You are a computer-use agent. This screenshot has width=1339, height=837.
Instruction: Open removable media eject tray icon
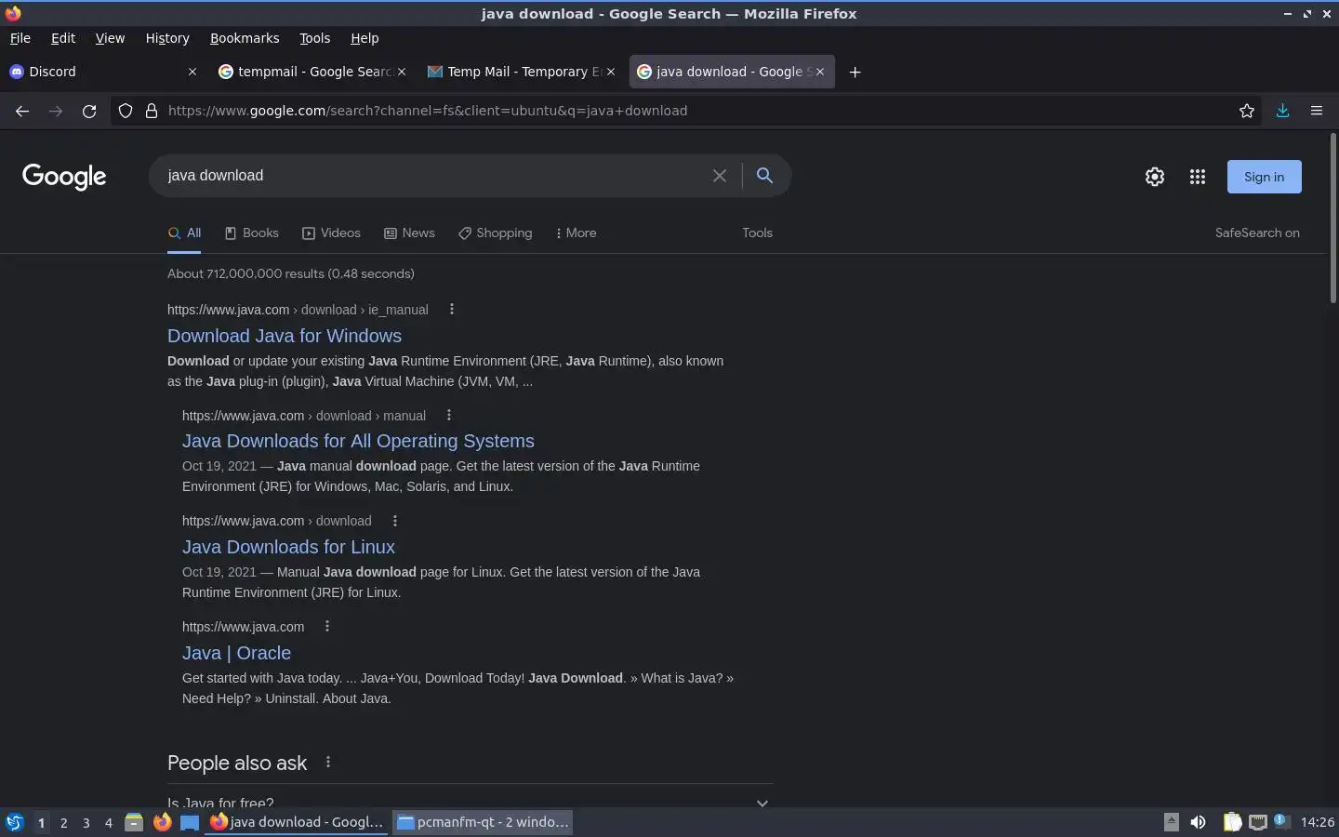coord(1172,822)
